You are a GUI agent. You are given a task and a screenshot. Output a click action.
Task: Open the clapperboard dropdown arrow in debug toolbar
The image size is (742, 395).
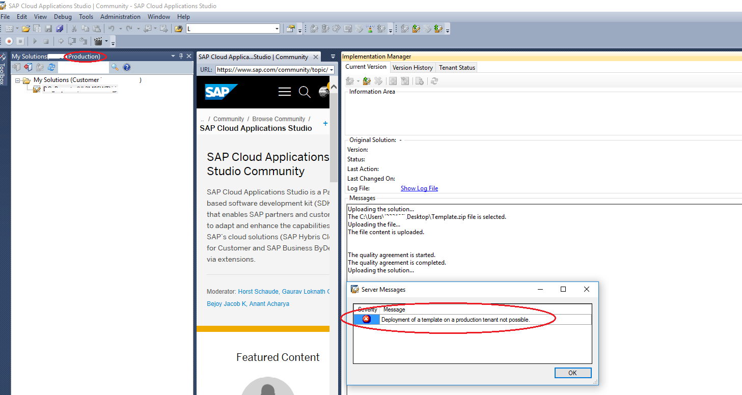[106, 41]
